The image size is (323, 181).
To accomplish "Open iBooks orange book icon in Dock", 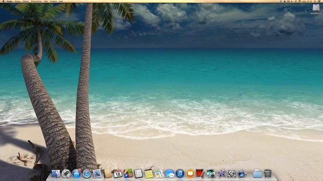I will 190,173.
